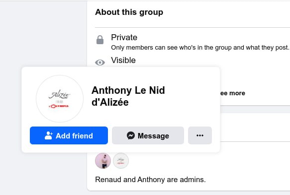290x195 pixels.
Task: Click the lock icon beside Private
Action: [100, 40]
